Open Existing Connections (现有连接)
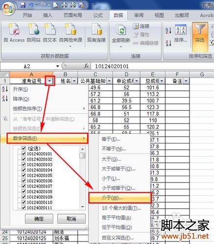Screen dimensions: 214x244 coord(96,33)
